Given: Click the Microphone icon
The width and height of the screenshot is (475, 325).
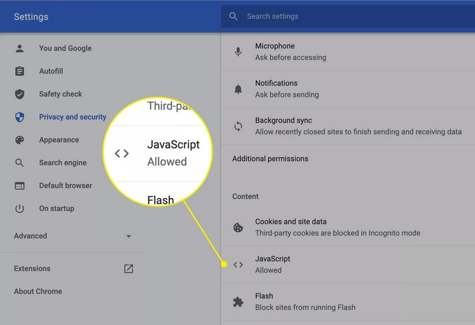Looking at the screenshot, I should click(x=238, y=52).
